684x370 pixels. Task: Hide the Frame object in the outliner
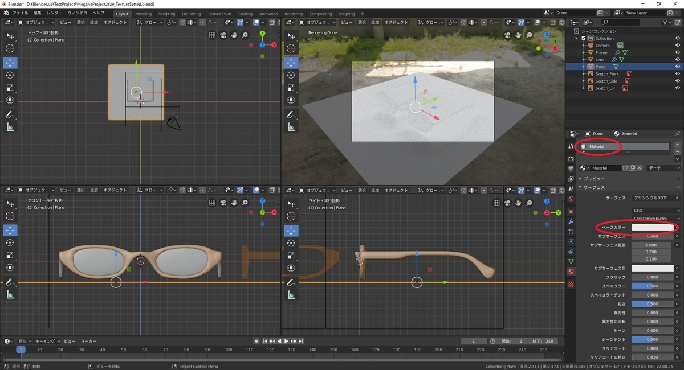click(x=678, y=52)
